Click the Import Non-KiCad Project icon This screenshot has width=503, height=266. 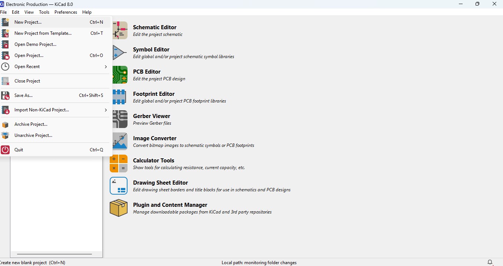coord(5,110)
